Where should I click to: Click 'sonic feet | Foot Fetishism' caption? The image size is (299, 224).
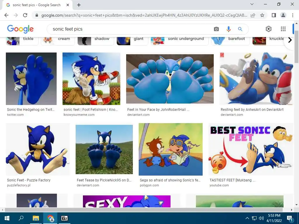click(91, 110)
